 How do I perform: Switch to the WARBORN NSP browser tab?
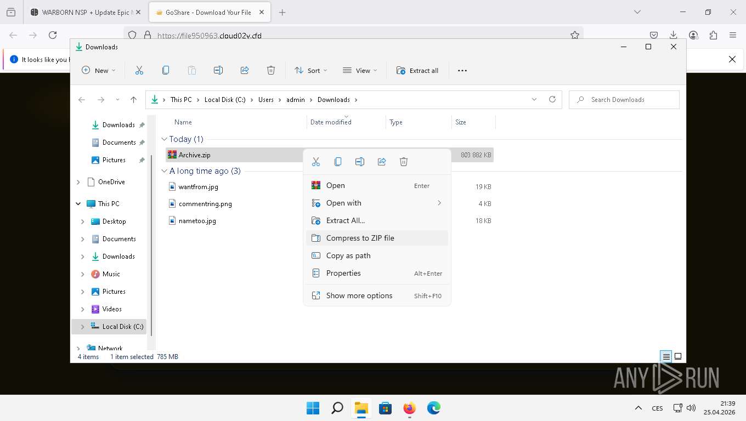pyautogui.click(x=86, y=12)
